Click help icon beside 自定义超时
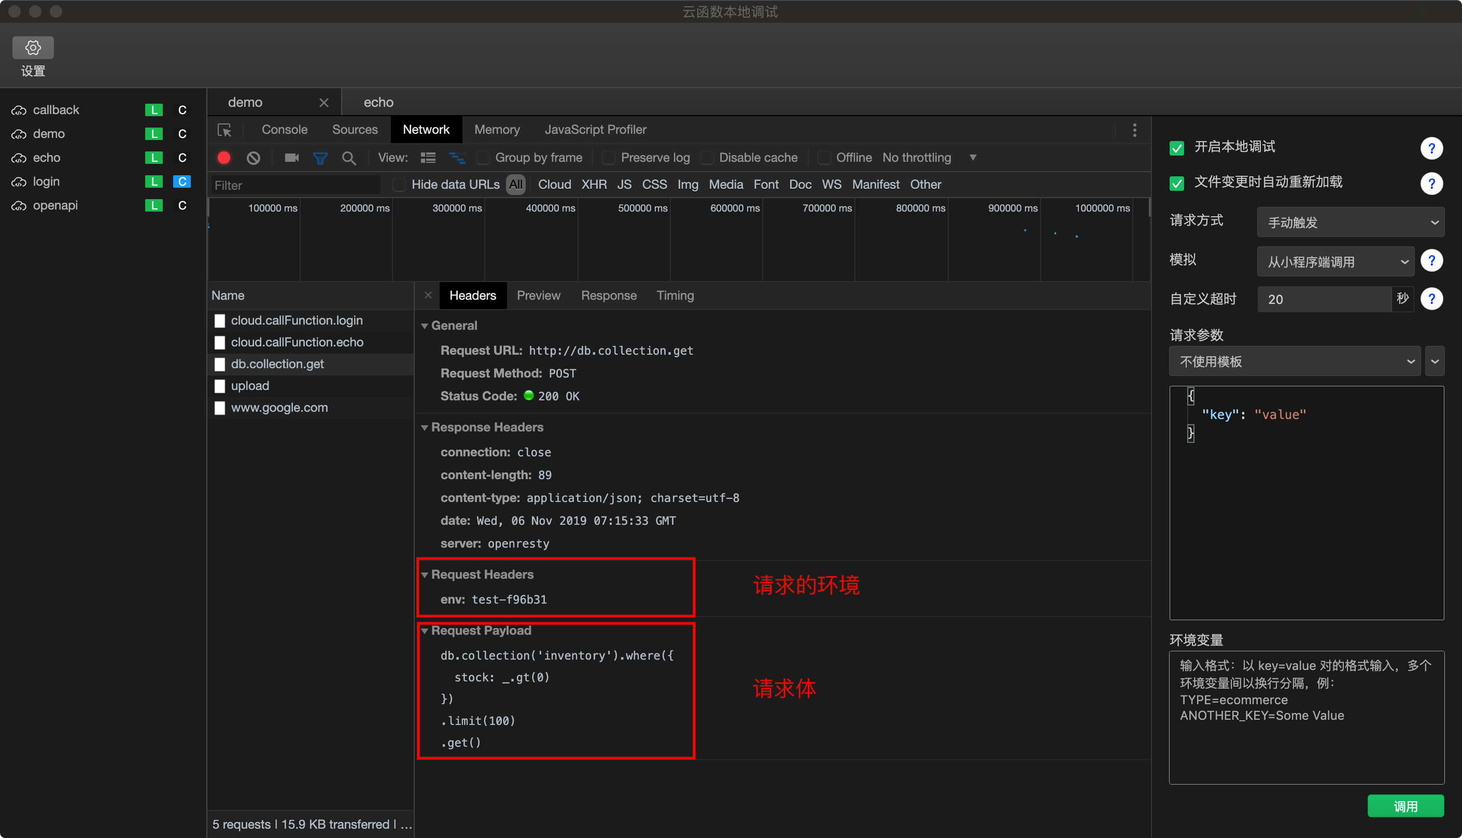Image resolution: width=1462 pixels, height=838 pixels. 1431,299
